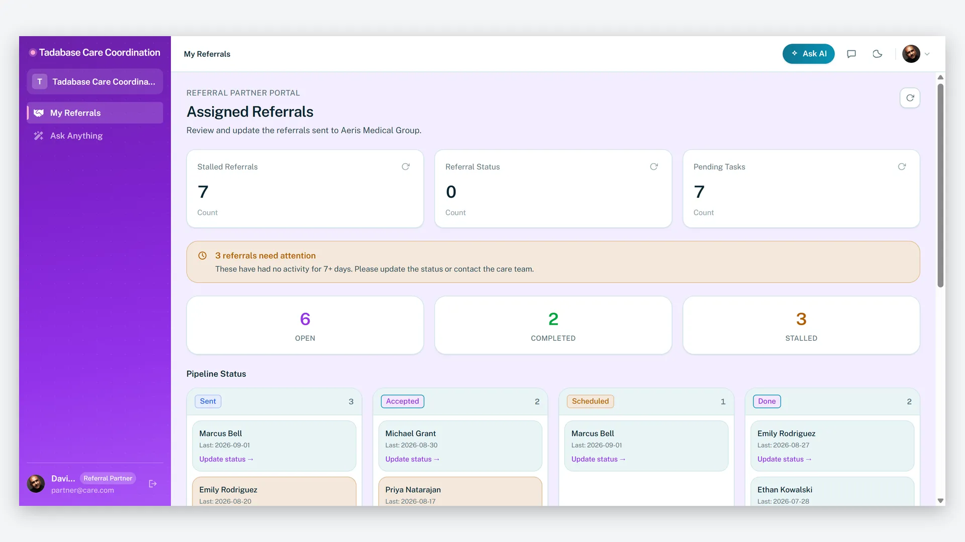Screen dimensions: 965x542
Task: Update status for Emily Rodriguez in Done
Action: pos(784,459)
